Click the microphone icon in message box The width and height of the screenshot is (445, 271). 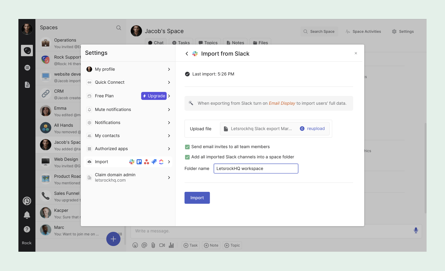pos(416,230)
